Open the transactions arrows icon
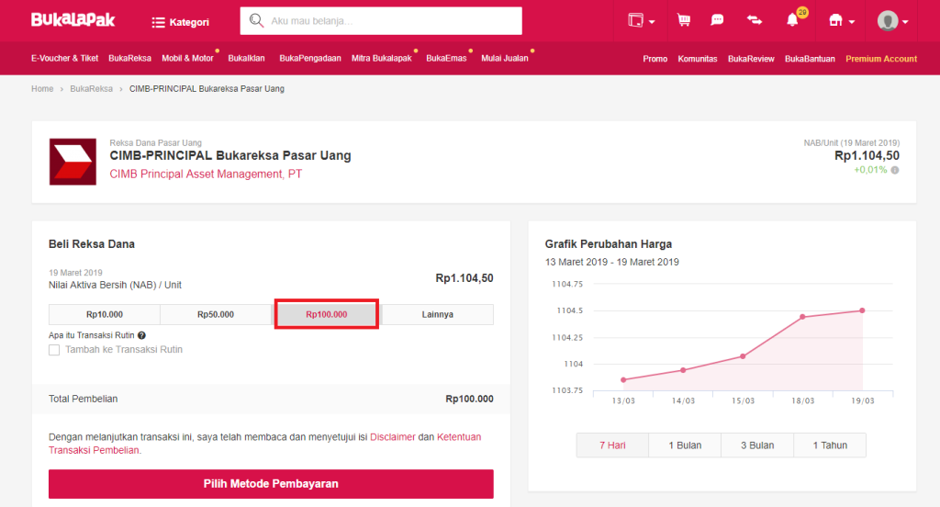 coord(755,20)
